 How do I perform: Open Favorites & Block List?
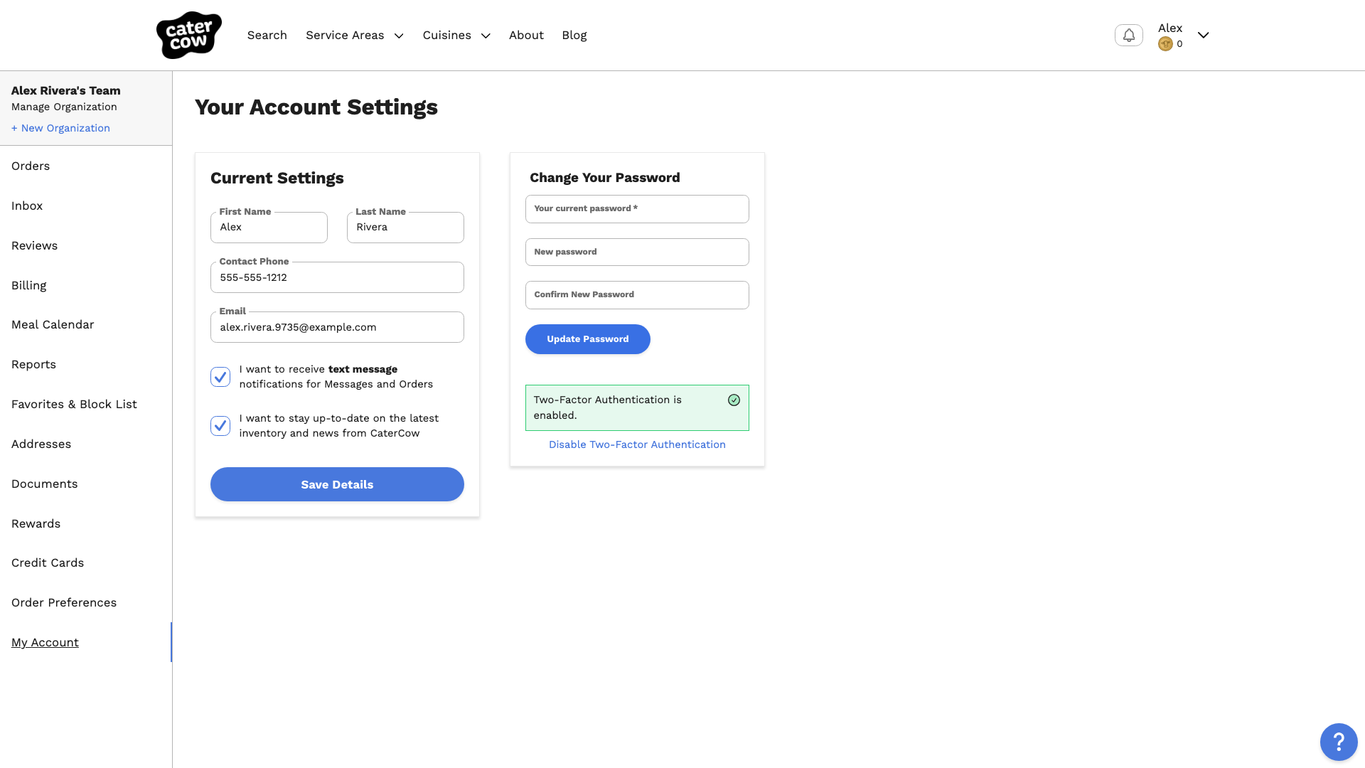(74, 404)
